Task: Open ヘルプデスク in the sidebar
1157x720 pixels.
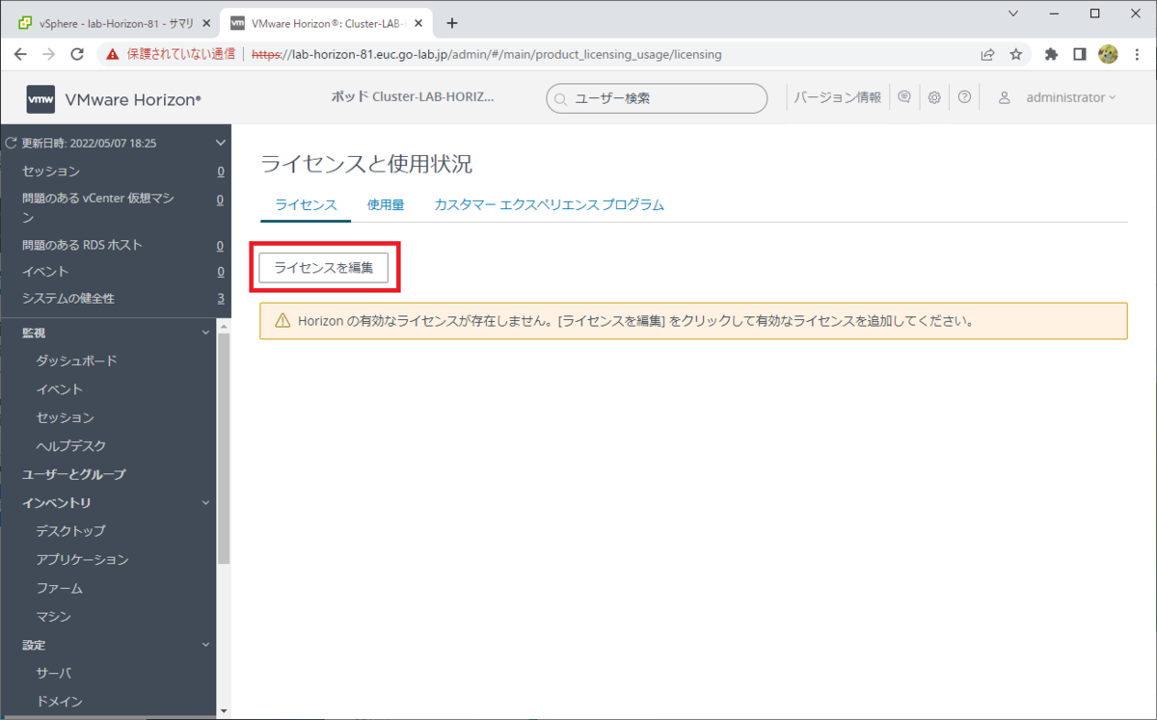Action: pos(70,446)
